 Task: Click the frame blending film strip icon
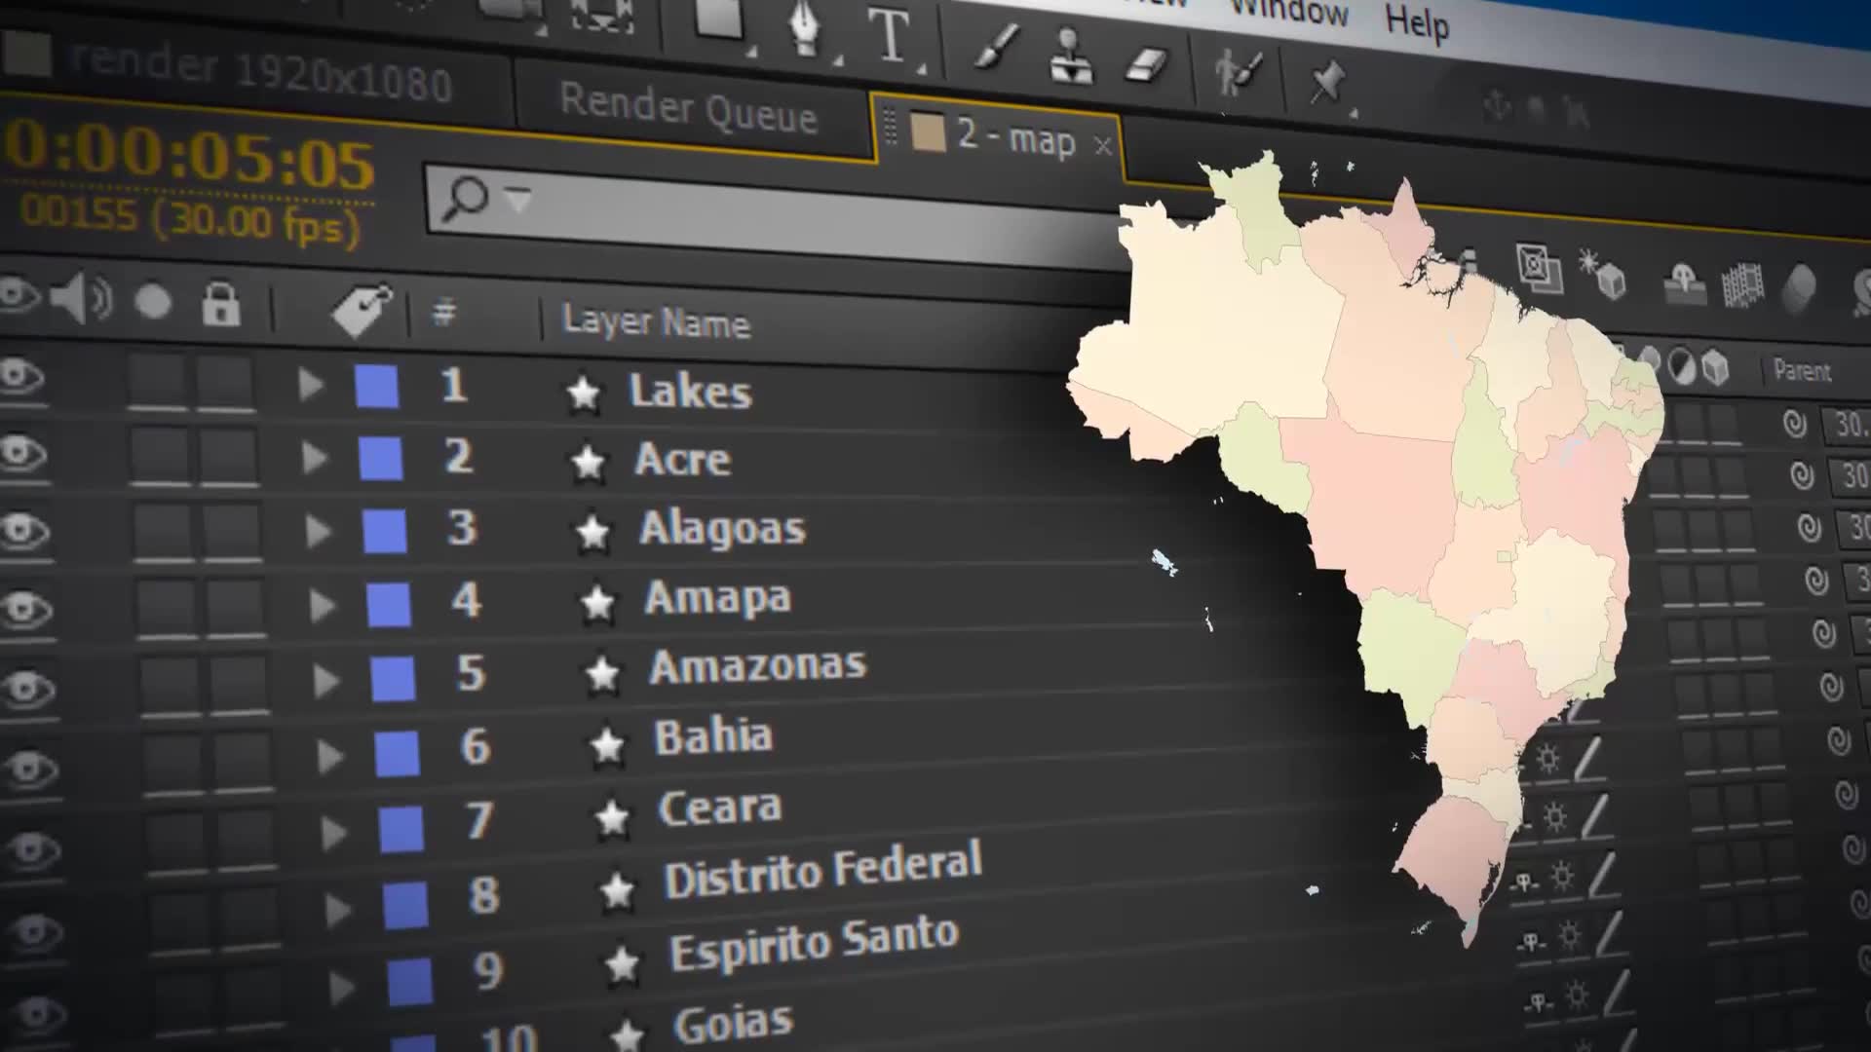1743,286
